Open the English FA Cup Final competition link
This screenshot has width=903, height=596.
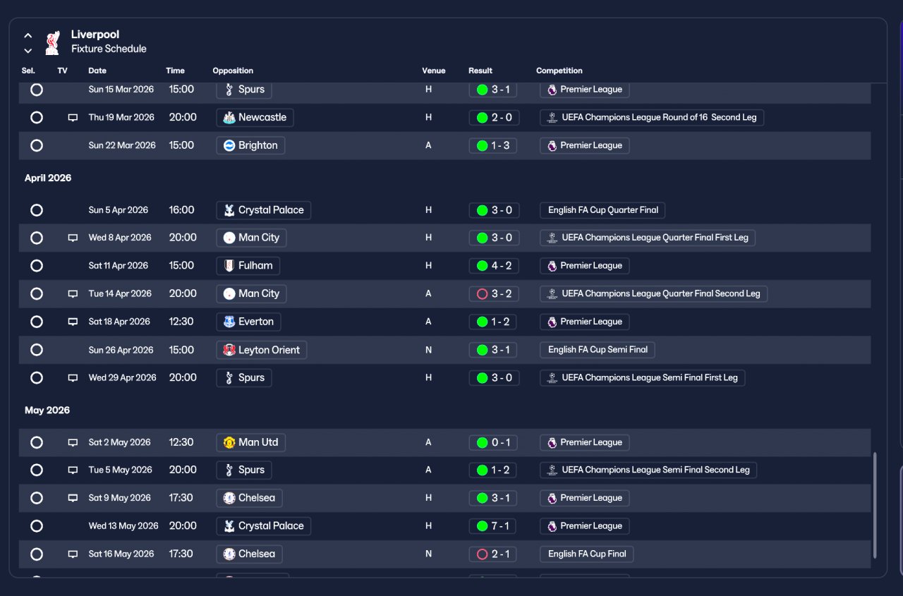(587, 554)
